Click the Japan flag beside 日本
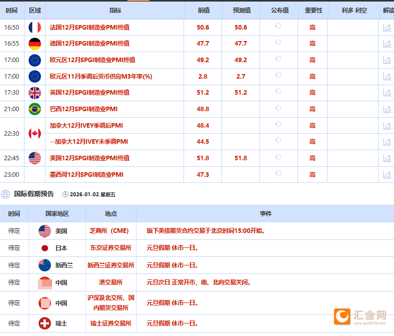Image resolution: width=394 pixels, height=336 pixels. (44, 248)
